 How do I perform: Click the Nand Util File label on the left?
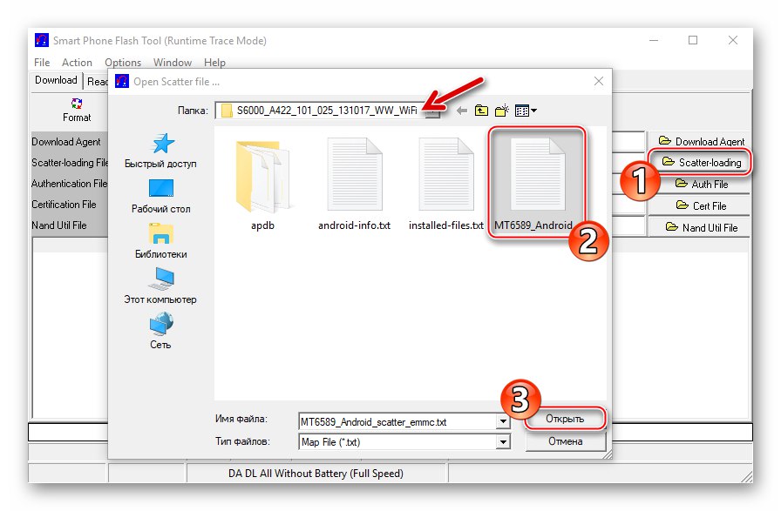coord(58,225)
